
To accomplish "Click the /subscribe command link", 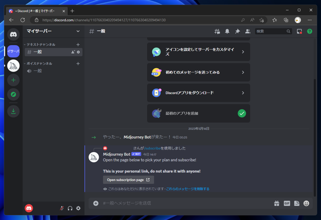I will pyautogui.click(x=152, y=148).
